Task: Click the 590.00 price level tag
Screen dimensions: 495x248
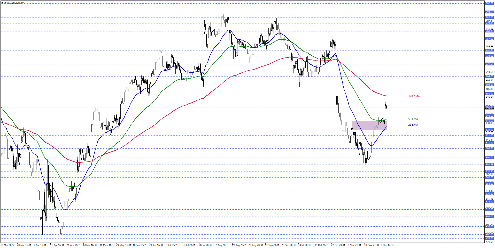Action: pyautogui.click(x=489, y=158)
